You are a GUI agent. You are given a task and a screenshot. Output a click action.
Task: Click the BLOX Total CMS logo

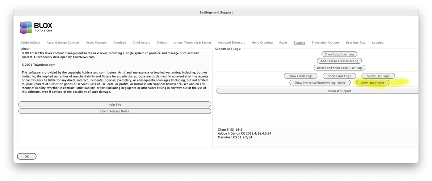(36, 27)
